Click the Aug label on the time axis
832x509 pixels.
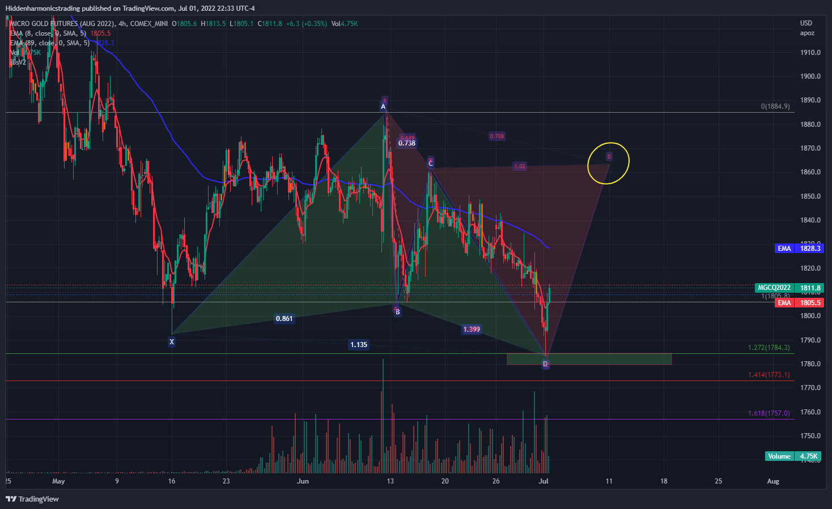click(x=773, y=481)
